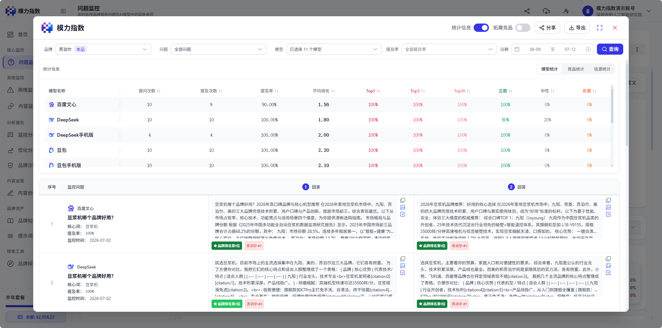Open the 全部提及率 dropdown
The height and width of the screenshot is (328, 662).
pyautogui.click(x=449, y=49)
